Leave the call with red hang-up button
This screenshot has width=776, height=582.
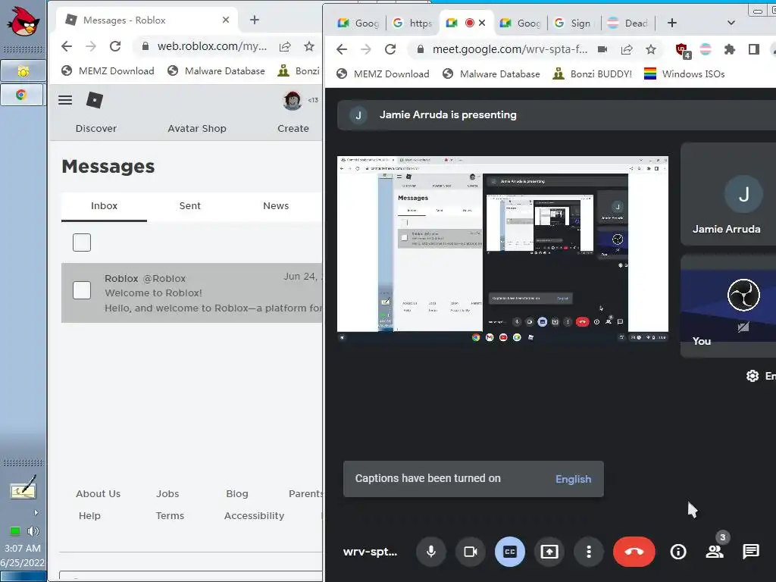coord(634,552)
